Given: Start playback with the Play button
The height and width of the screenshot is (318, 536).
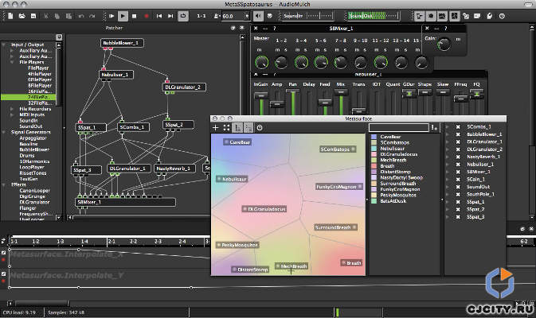Looking at the screenshot, I should pyautogui.click(x=123, y=16).
